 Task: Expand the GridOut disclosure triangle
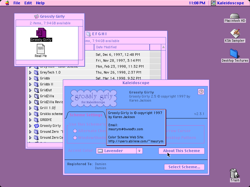(x=30, y=90)
